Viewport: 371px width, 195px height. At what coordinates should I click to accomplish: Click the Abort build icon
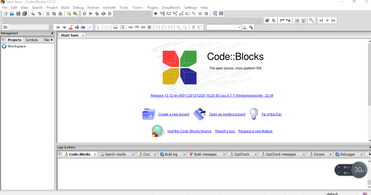(x=110, y=14)
